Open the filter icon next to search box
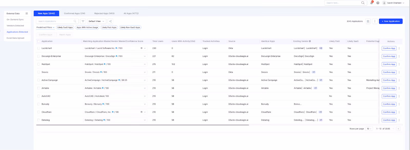This screenshot has width=410, height=150. (83, 21)
